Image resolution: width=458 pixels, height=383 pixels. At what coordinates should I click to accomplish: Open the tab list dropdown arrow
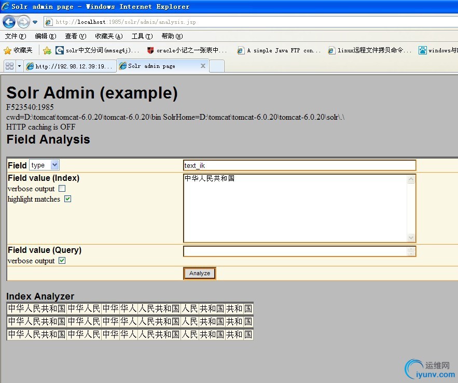[19, 66]
